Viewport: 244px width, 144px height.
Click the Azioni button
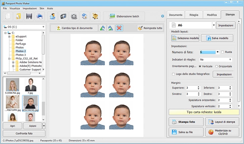[33, 126]
